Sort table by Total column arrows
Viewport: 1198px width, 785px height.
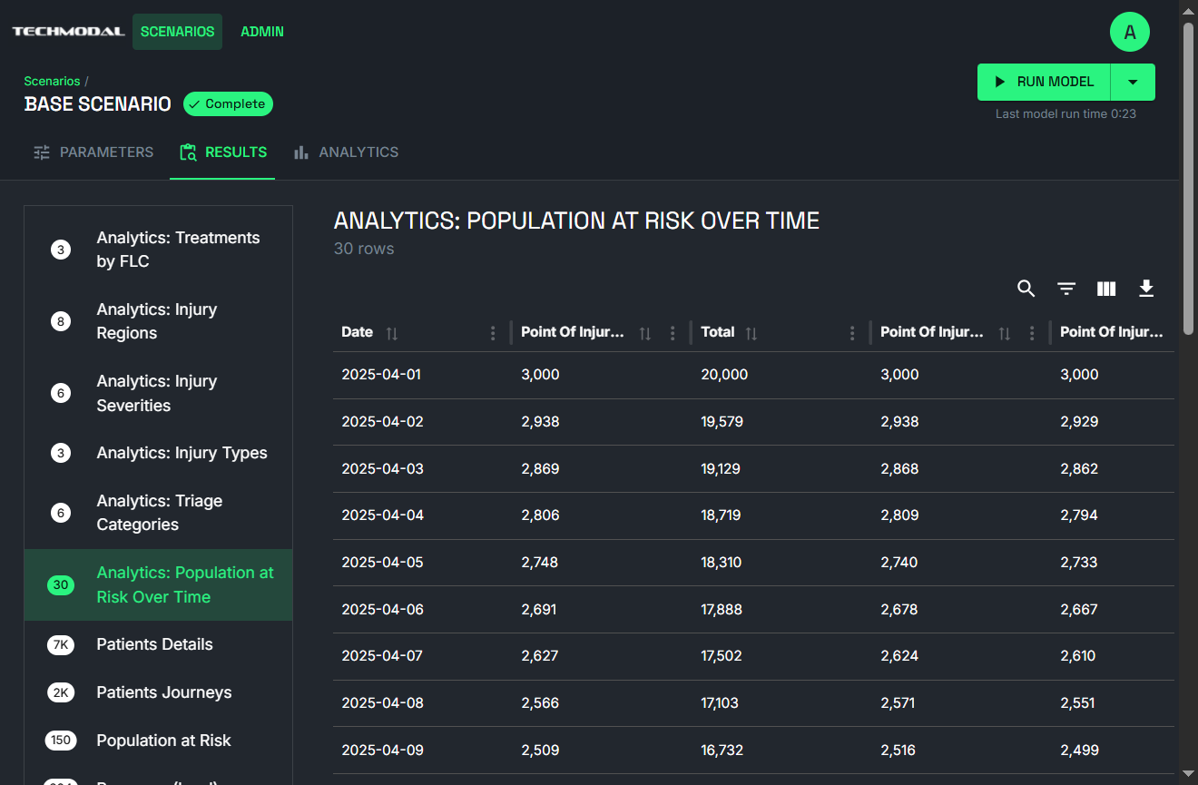(x=751, y=333)
